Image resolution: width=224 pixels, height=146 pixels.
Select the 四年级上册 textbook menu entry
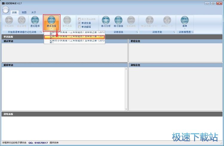point(74,33)
